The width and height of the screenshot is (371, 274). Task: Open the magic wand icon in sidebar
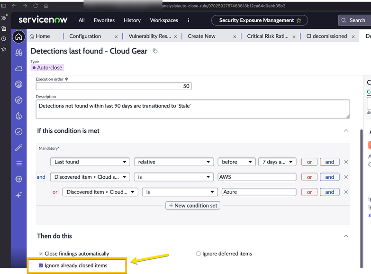18,147
